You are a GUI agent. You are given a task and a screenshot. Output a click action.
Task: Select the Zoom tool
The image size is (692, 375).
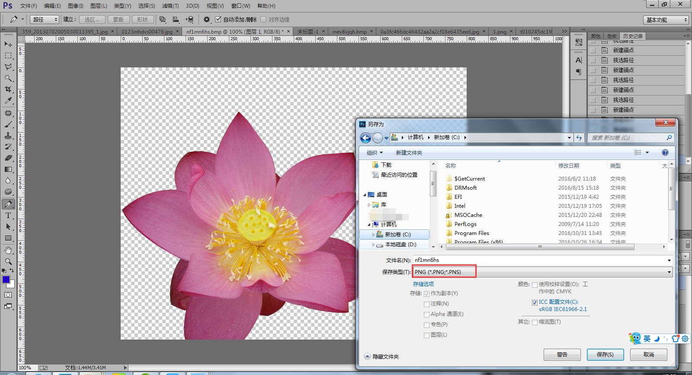click(x=8, y=261)
